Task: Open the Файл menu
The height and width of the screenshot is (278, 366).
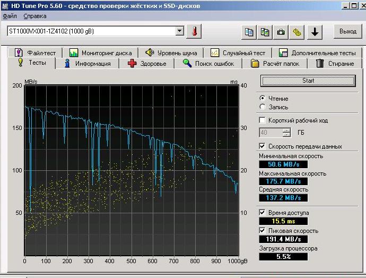Action: (10, 16)
